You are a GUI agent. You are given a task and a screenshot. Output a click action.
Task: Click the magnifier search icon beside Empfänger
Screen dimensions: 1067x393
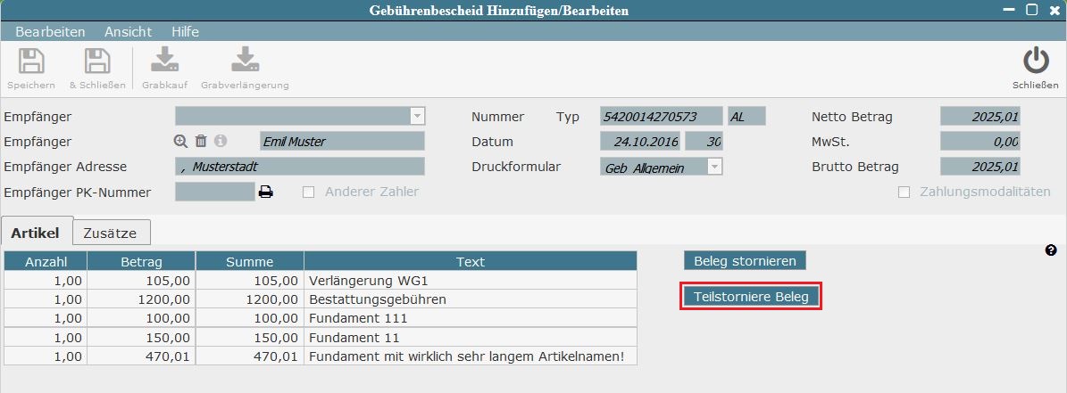[181, 141]
